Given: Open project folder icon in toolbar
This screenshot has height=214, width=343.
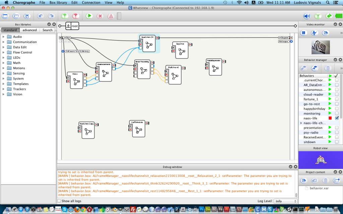Looking at the screenshot, I should [x=16, y=16].
